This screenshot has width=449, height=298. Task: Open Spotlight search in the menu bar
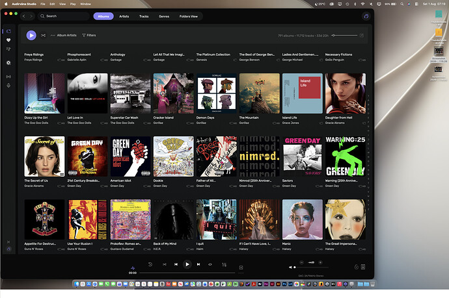(x=402, y=4)
